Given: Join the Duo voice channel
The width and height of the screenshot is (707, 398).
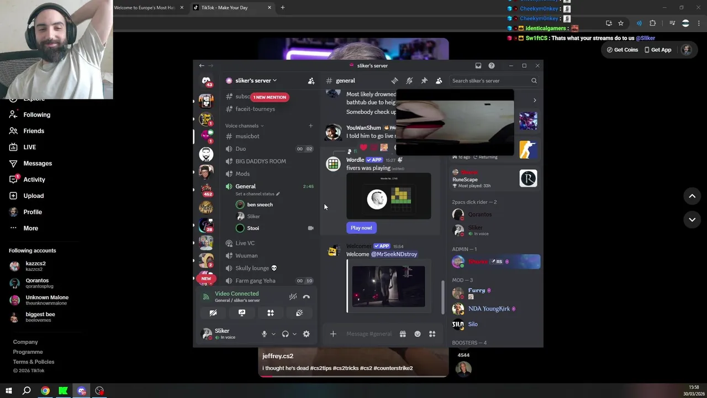Looking at the screenshot, I should tap(270, 149).
